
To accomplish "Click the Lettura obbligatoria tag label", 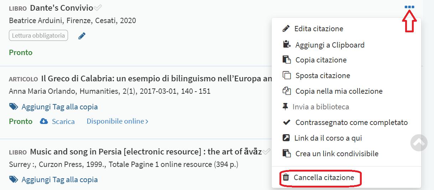I will pos(38,36).
